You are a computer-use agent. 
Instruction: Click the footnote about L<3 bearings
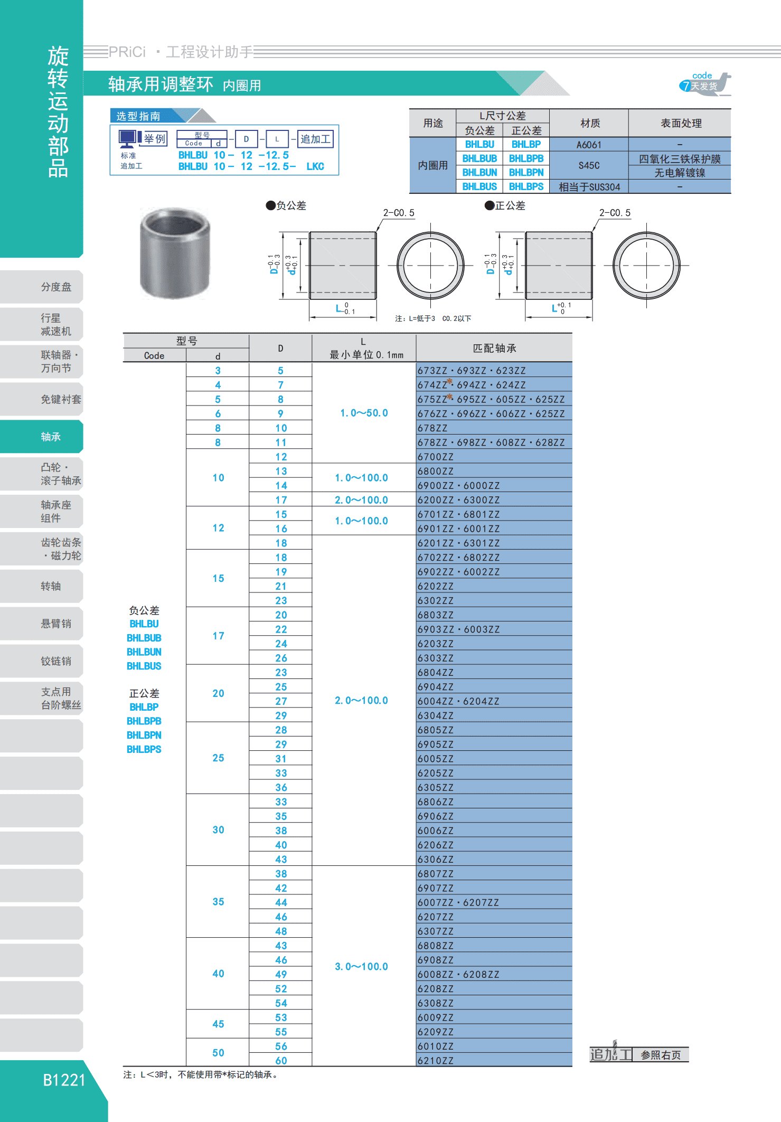click(201, 1074)
